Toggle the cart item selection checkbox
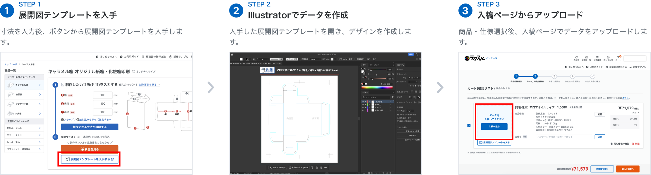 point(469,125)
